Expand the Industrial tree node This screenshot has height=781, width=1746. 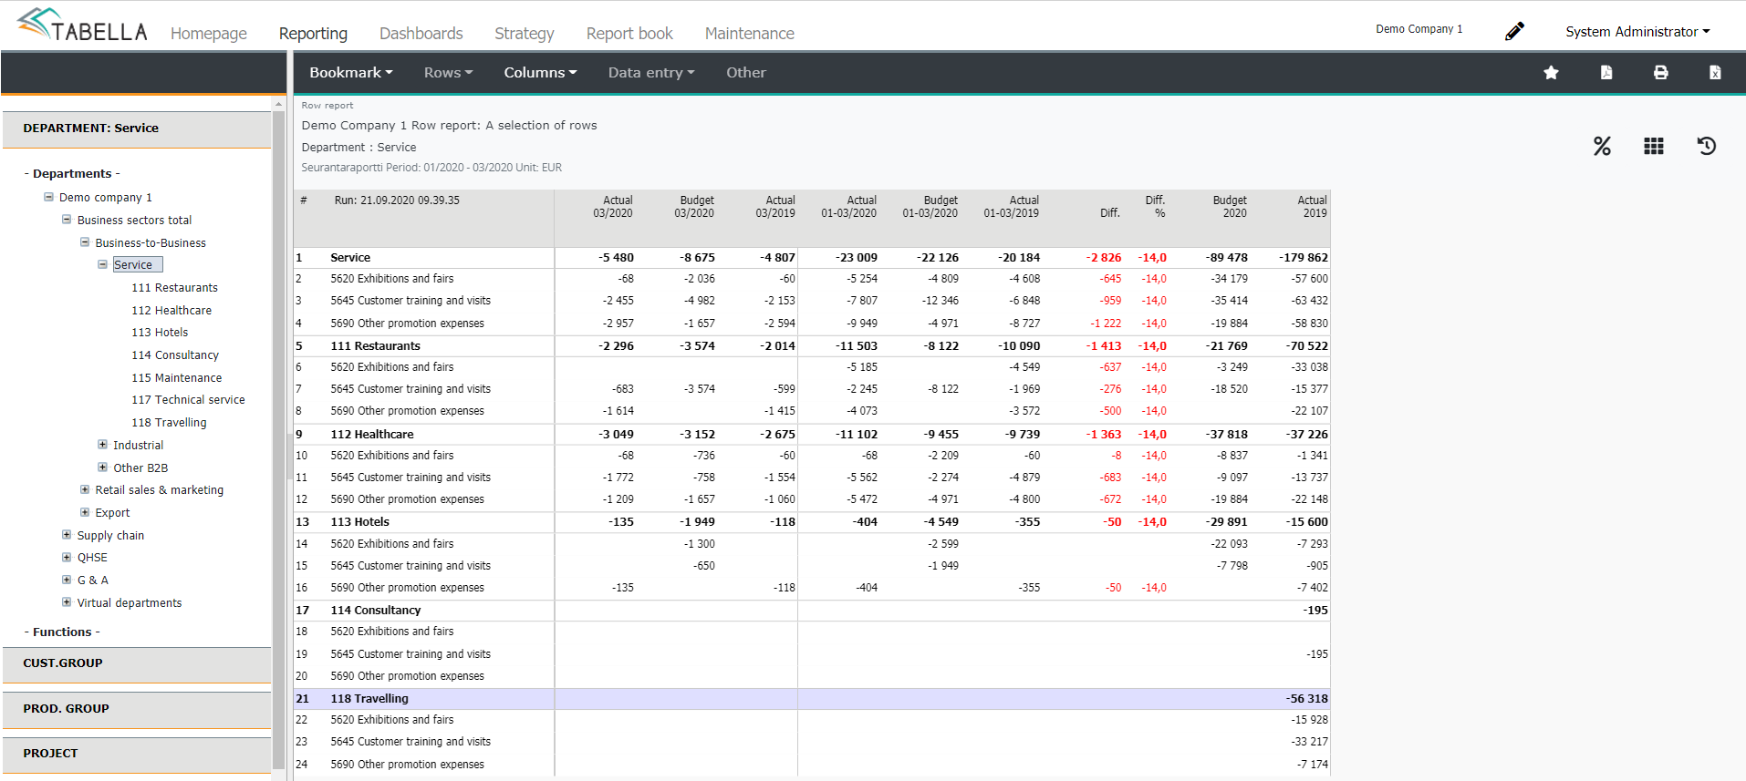[x=103, y=445]
